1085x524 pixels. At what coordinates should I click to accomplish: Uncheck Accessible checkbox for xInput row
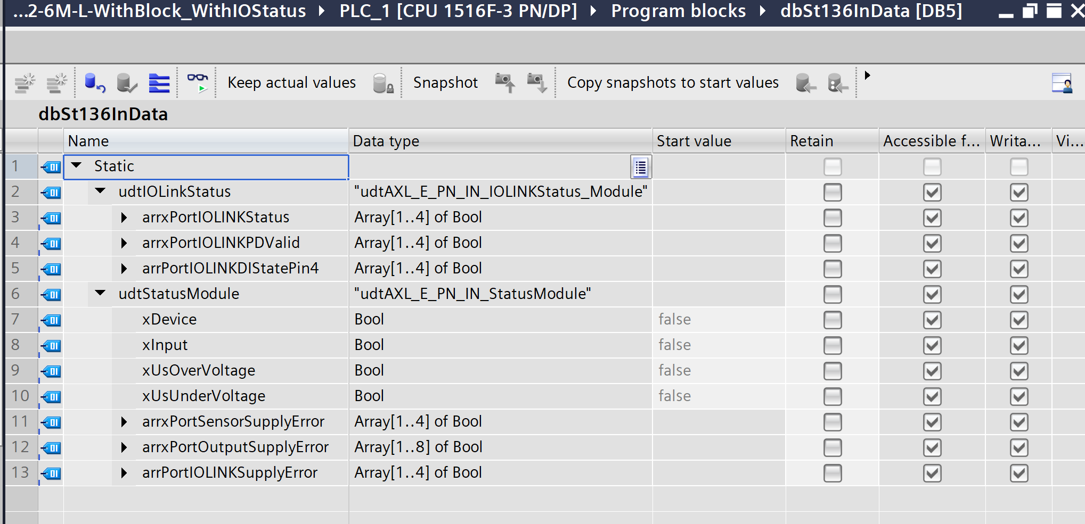point(932,346)
